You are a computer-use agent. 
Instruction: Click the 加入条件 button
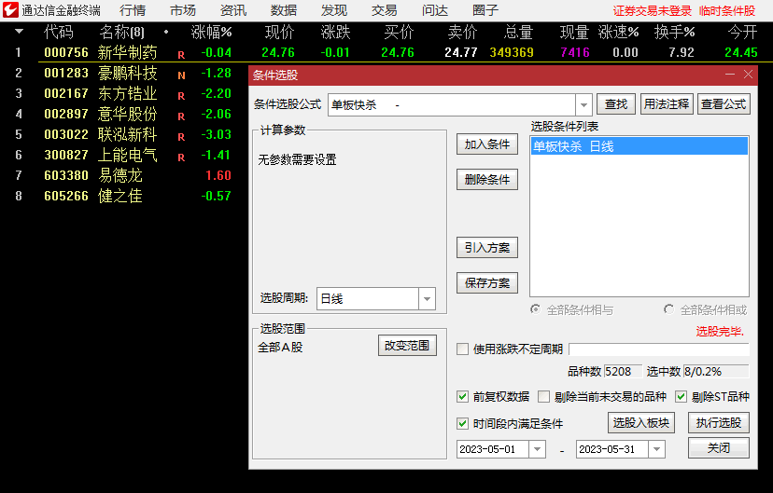(x=487, y=144)
